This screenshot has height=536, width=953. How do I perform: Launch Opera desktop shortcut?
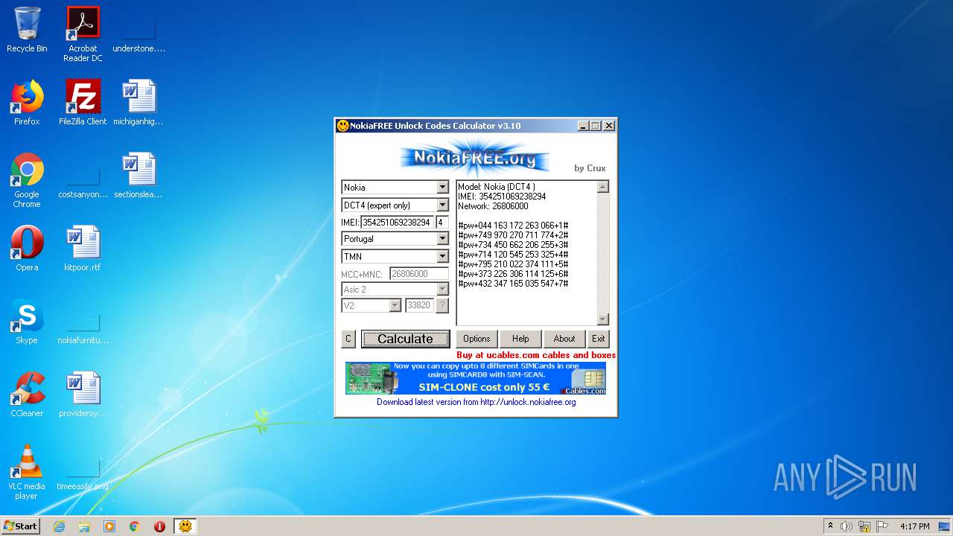27,249
